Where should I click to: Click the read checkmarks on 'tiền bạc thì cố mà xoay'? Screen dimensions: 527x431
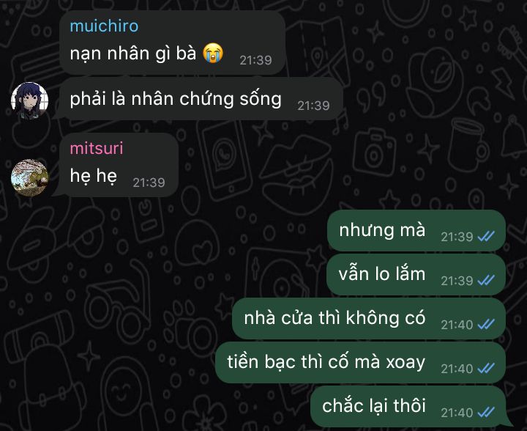(486, 369)
